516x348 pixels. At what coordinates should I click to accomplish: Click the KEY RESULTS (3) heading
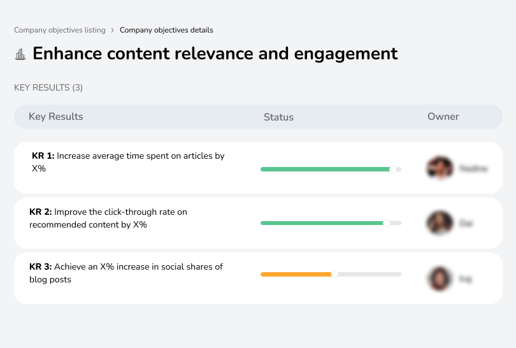tap(48, 87)
